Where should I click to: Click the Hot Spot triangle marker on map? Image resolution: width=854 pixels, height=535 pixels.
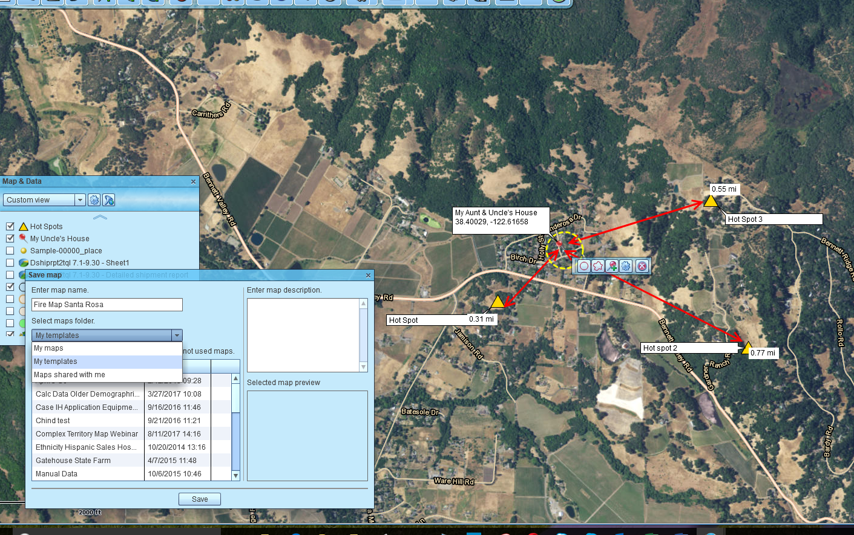pyautogui.click(x=498, y=301)
